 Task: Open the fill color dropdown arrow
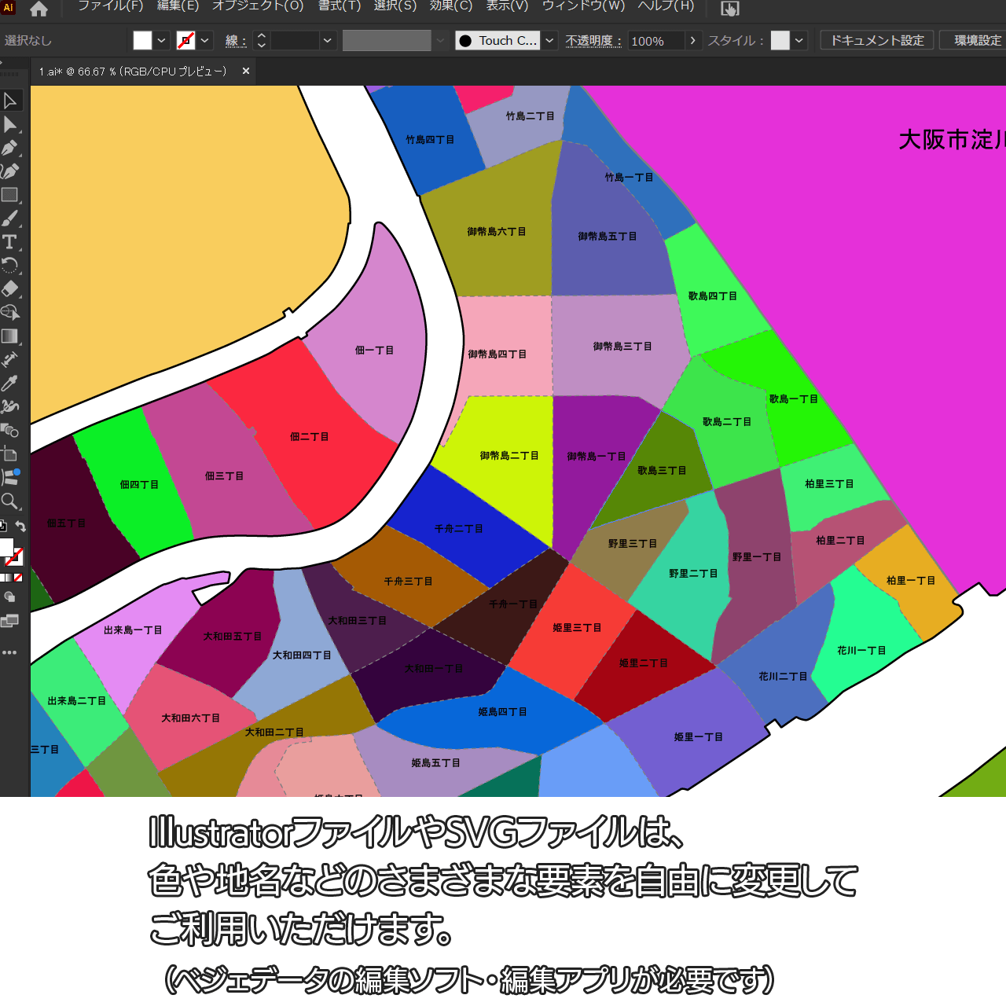tap(161, 41)
